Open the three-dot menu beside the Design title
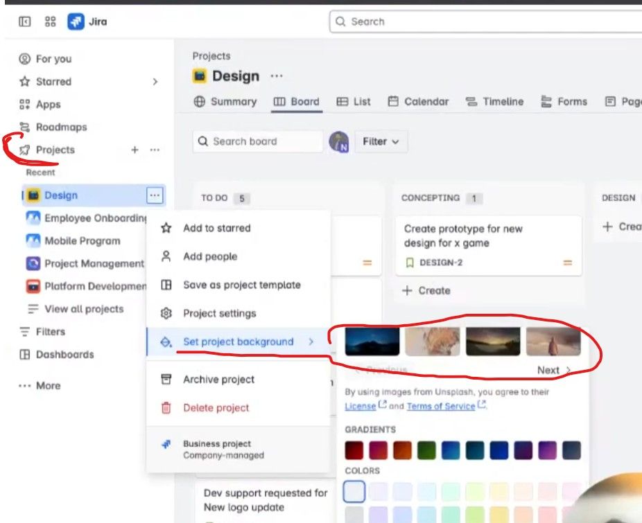 pos(277,76)
